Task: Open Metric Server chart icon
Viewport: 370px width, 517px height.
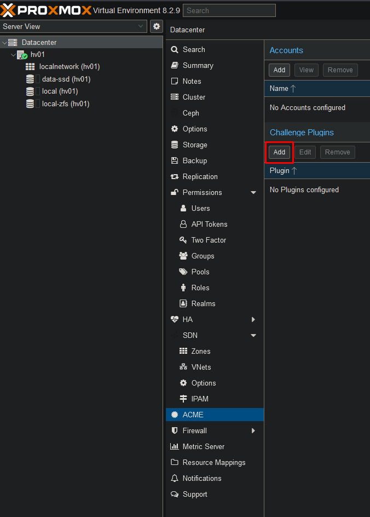Action: coord(175,446)
